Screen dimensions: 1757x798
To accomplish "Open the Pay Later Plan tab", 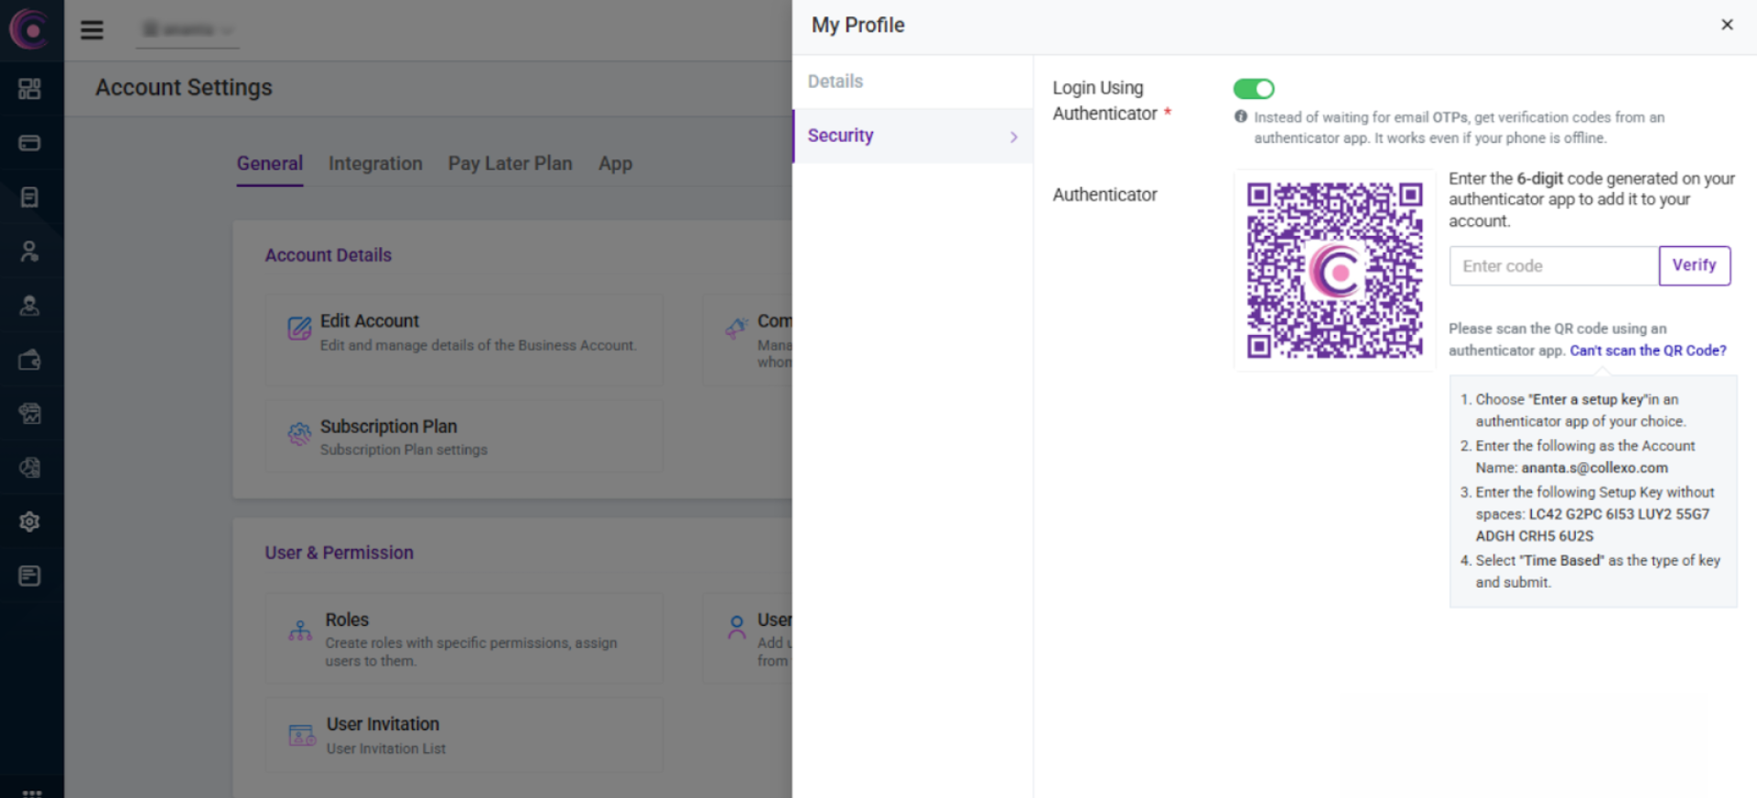I will (x=510, y=164).
